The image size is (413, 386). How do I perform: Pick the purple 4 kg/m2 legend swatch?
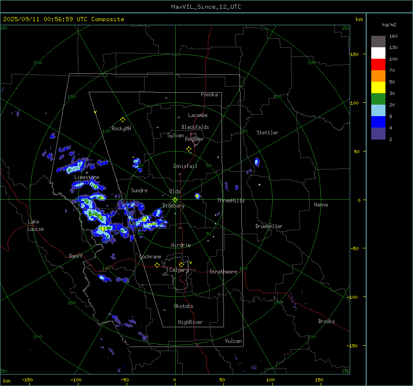tap(378, 133)
